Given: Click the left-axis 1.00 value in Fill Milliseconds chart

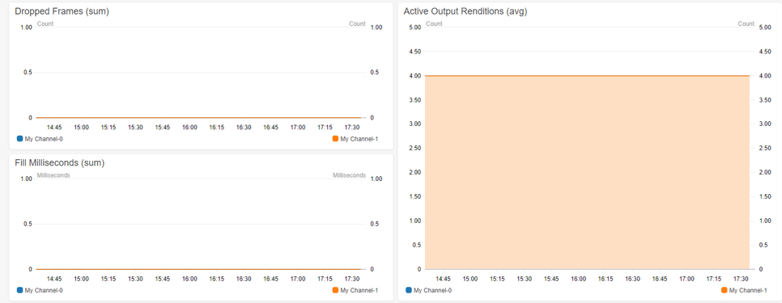Looking at the screenshot, I should (x=27, y=179).
